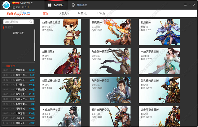Open the dropdown arrow next to weidown

pos(32,3)
